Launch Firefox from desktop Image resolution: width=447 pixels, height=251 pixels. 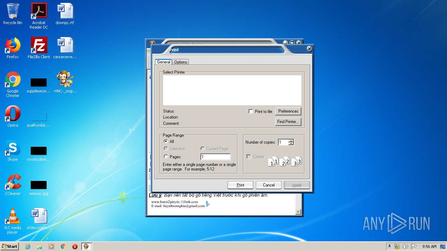tap(13, 48)
